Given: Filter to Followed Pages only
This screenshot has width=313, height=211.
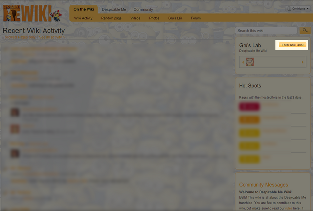Looking at the screenshot, I should tap(19, 37).
